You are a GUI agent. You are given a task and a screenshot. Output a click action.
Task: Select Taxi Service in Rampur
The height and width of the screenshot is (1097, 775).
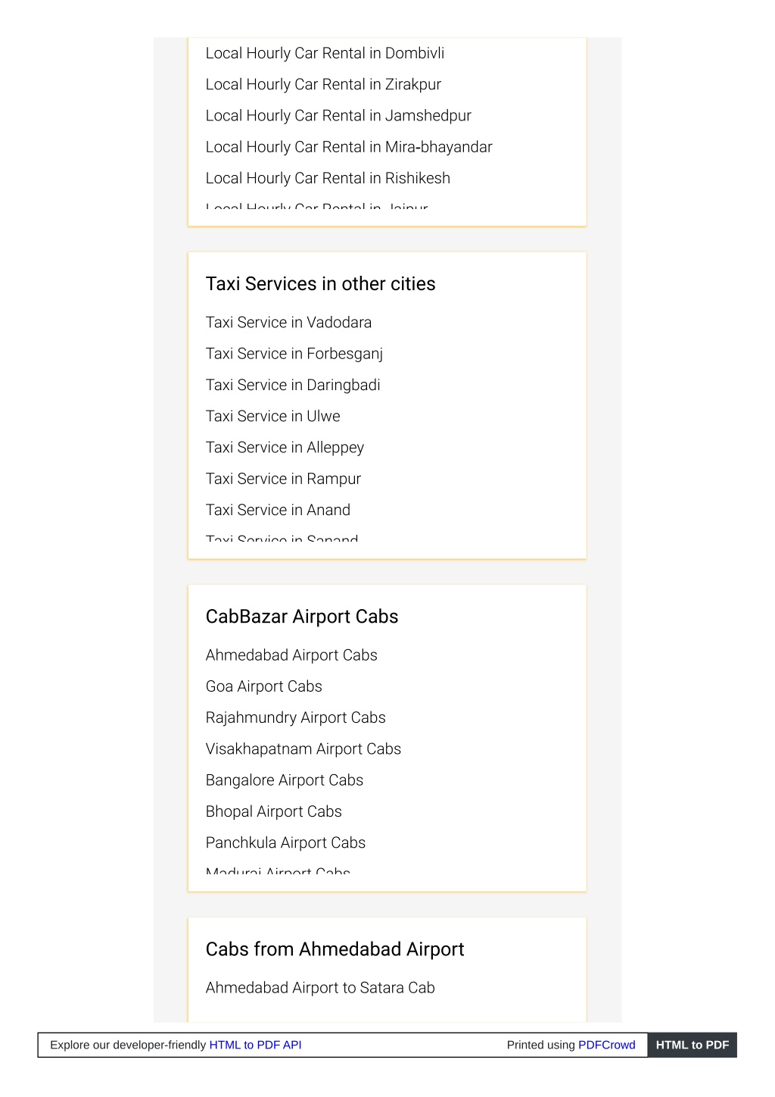(283, 479)
